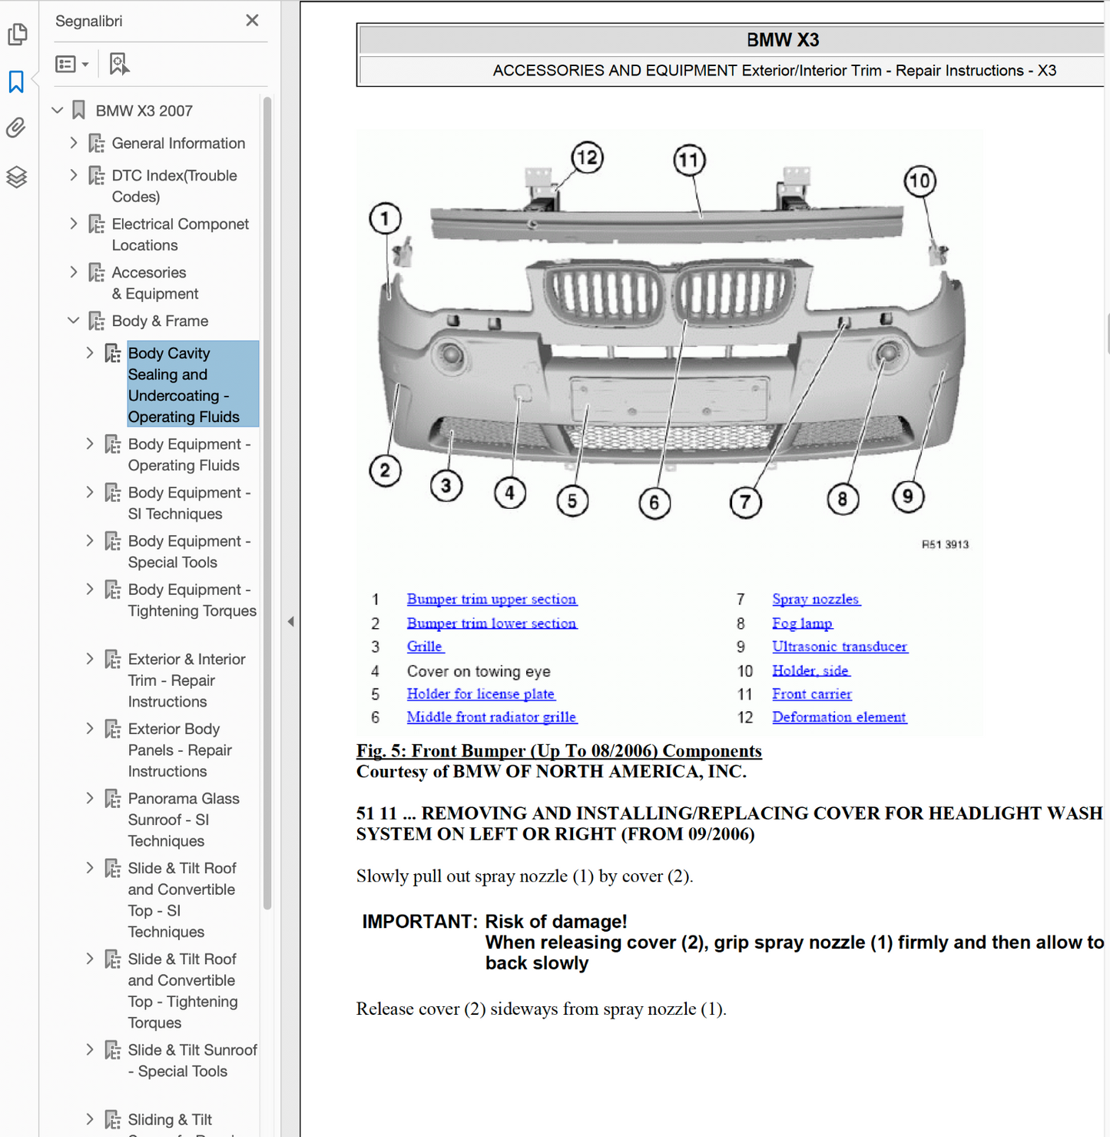Collapse the sidebar with the splitter arrow

[x=290, y=621]
